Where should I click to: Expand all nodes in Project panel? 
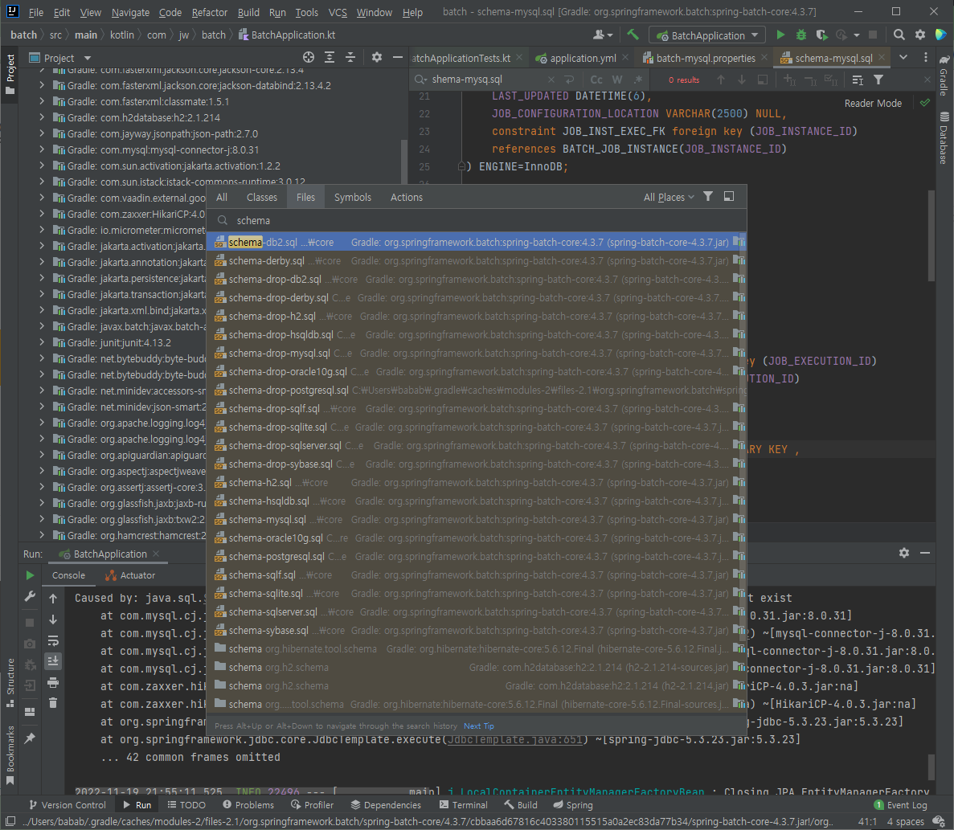330,57
